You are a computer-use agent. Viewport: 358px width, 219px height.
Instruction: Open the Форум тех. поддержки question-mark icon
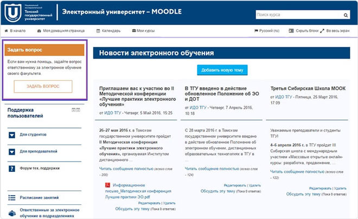(x=11, y=169)
